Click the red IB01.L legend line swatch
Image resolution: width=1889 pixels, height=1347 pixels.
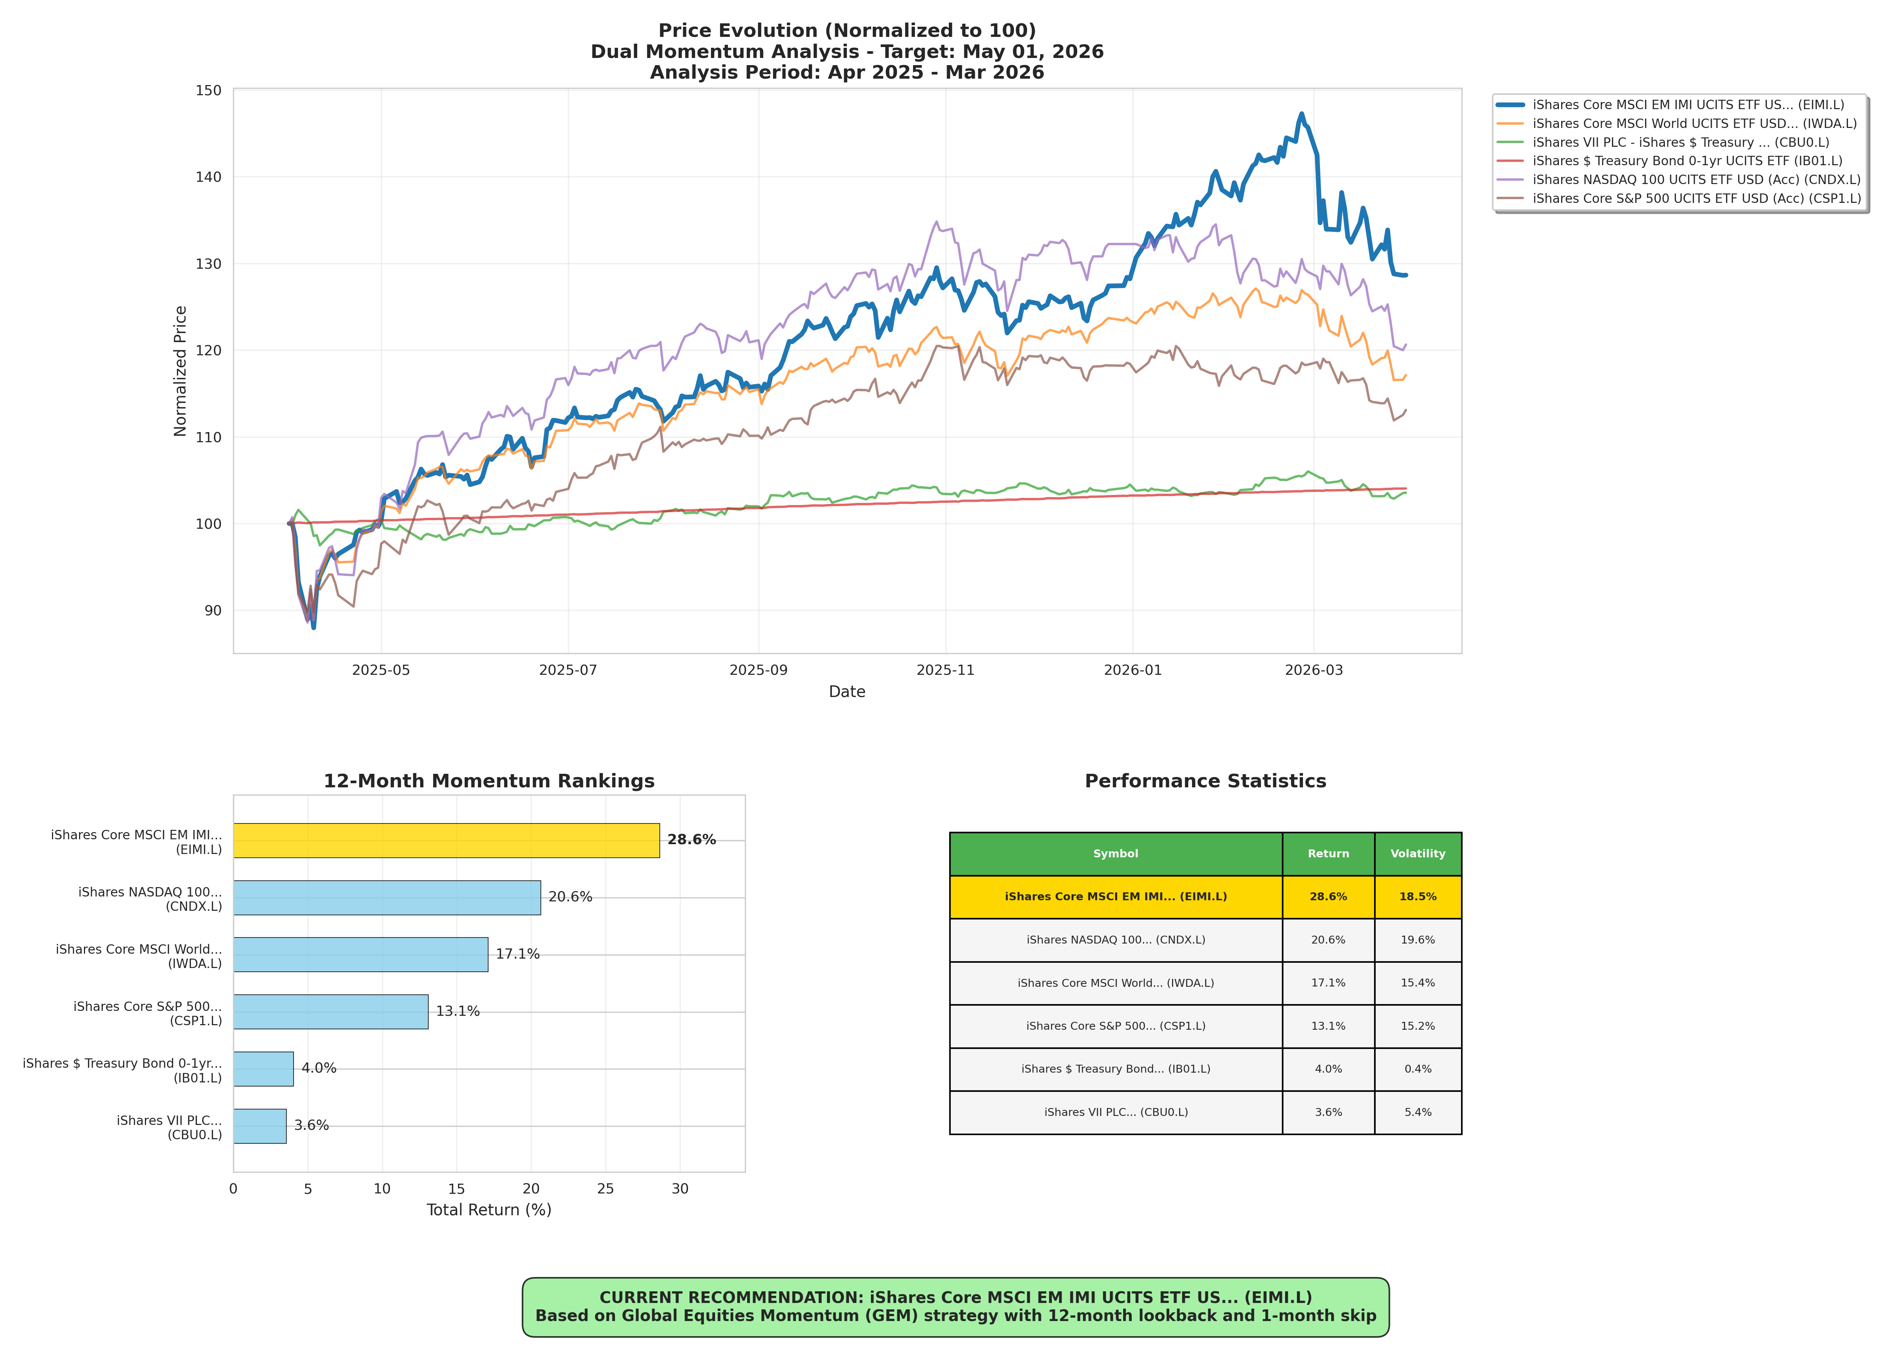(1509, 161)
